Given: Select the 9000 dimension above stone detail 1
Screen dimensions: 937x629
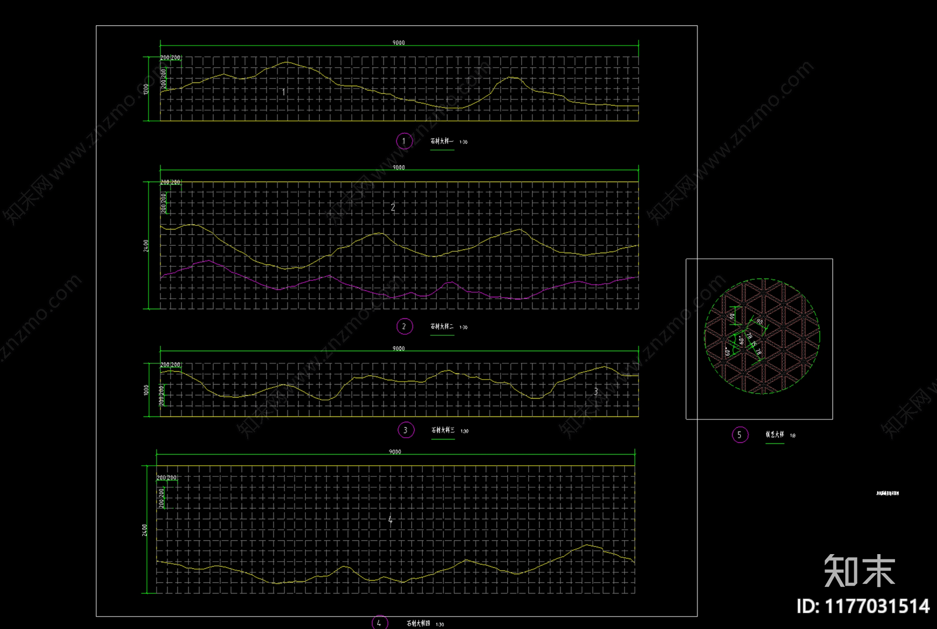Looking at the screenshot, I should 398,43.
